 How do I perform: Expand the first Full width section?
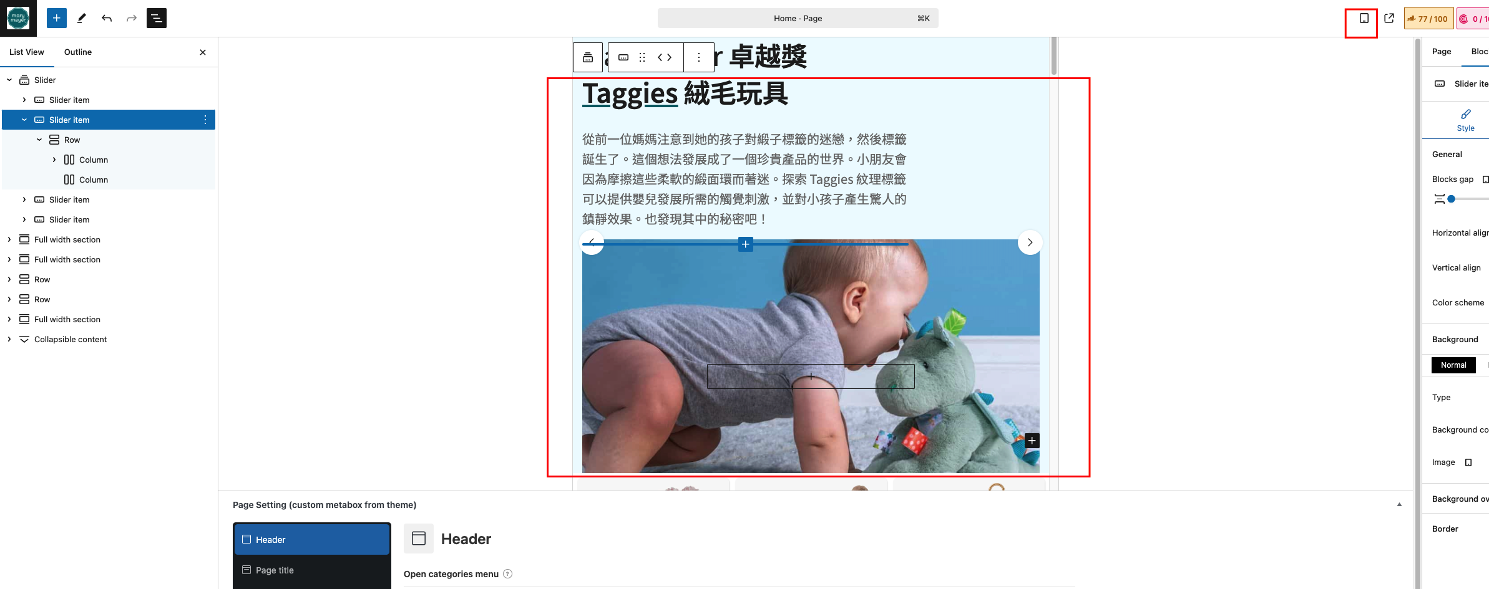point(9,239)
